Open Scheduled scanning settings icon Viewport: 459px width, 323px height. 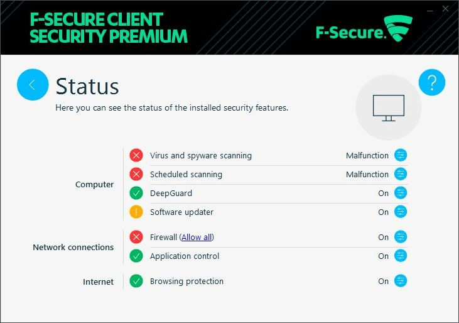tap(401, 174)
